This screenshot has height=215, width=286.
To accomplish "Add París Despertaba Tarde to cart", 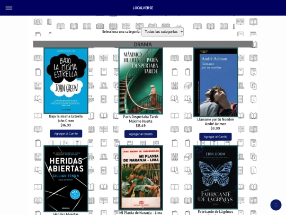I will tap(141, 134).
